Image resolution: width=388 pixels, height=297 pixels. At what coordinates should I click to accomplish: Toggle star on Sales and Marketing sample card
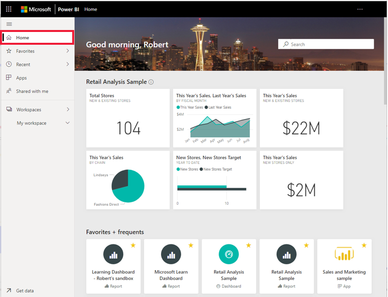364,245
